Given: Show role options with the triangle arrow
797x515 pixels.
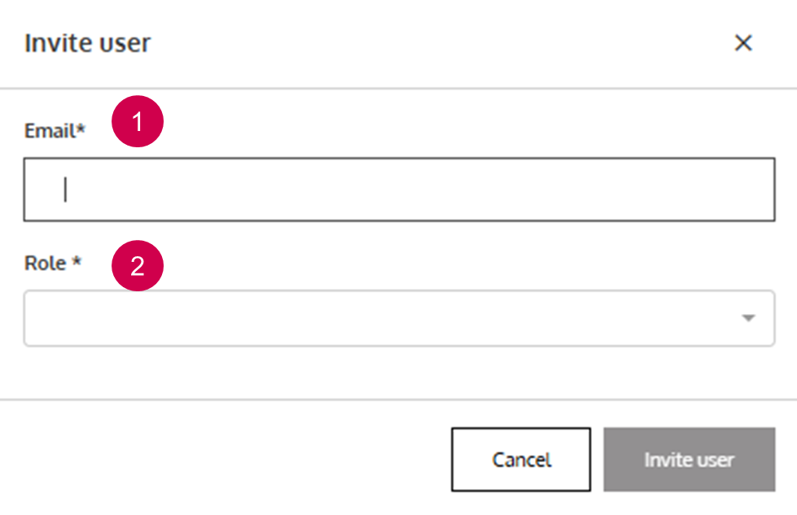Looking at the screenshot, I should click(748, 318).
